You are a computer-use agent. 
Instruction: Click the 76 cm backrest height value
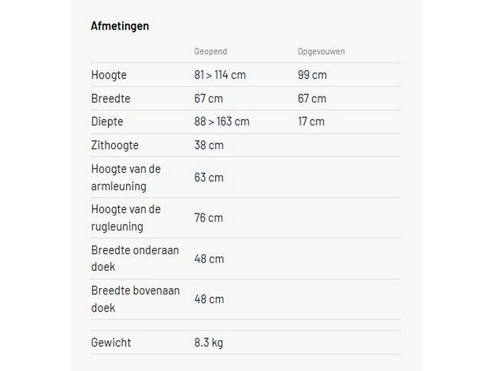coord(209,218)
